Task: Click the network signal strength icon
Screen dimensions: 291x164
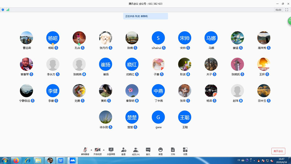Action: click(8, 10)
